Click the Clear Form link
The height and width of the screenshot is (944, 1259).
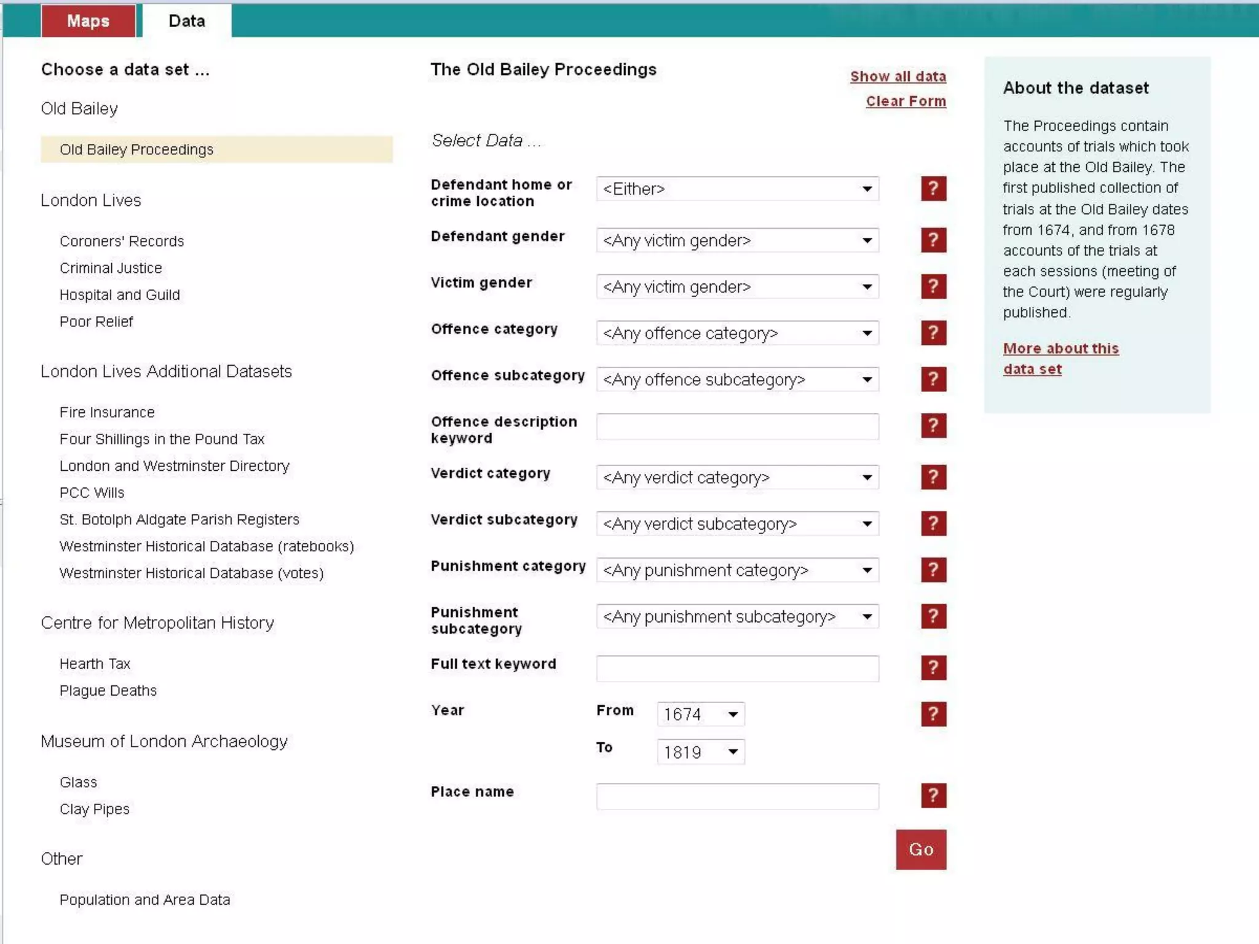906,101
